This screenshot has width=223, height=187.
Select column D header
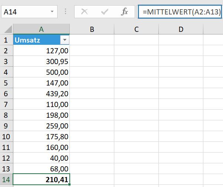[x=181, y=29]
